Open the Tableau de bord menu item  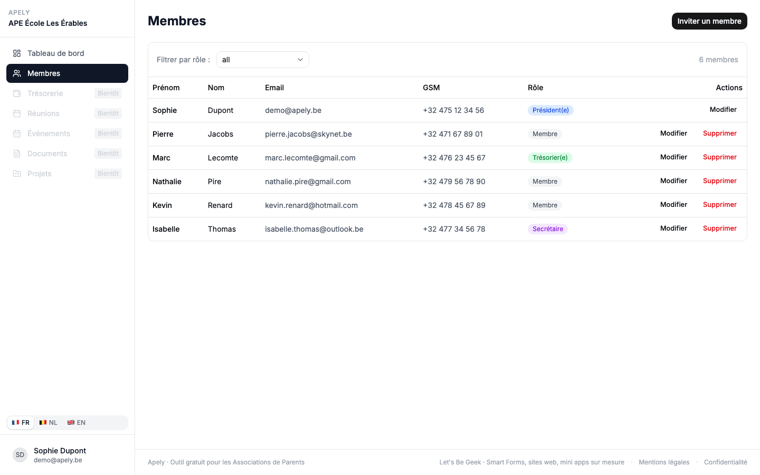(x=67, y=53)
